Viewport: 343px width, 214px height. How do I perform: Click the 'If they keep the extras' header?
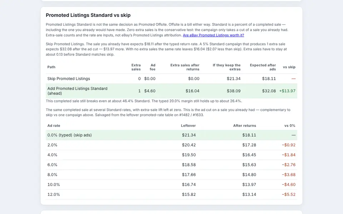227,67
